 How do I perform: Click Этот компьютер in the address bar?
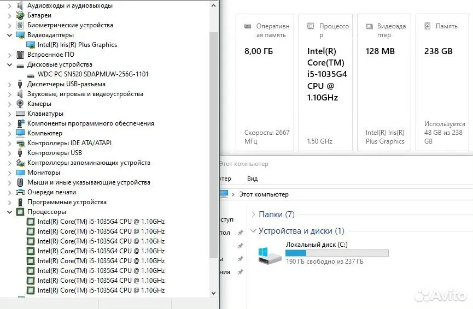[x=264, y=194]
